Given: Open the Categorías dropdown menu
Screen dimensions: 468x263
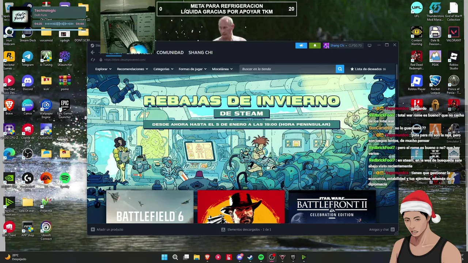Looking at the screenshot, I should click(163, 69).
